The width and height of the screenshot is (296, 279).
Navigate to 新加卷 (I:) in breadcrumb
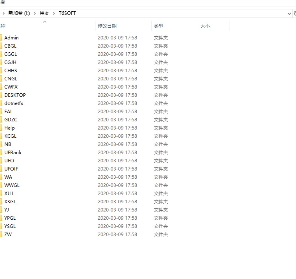19,13
